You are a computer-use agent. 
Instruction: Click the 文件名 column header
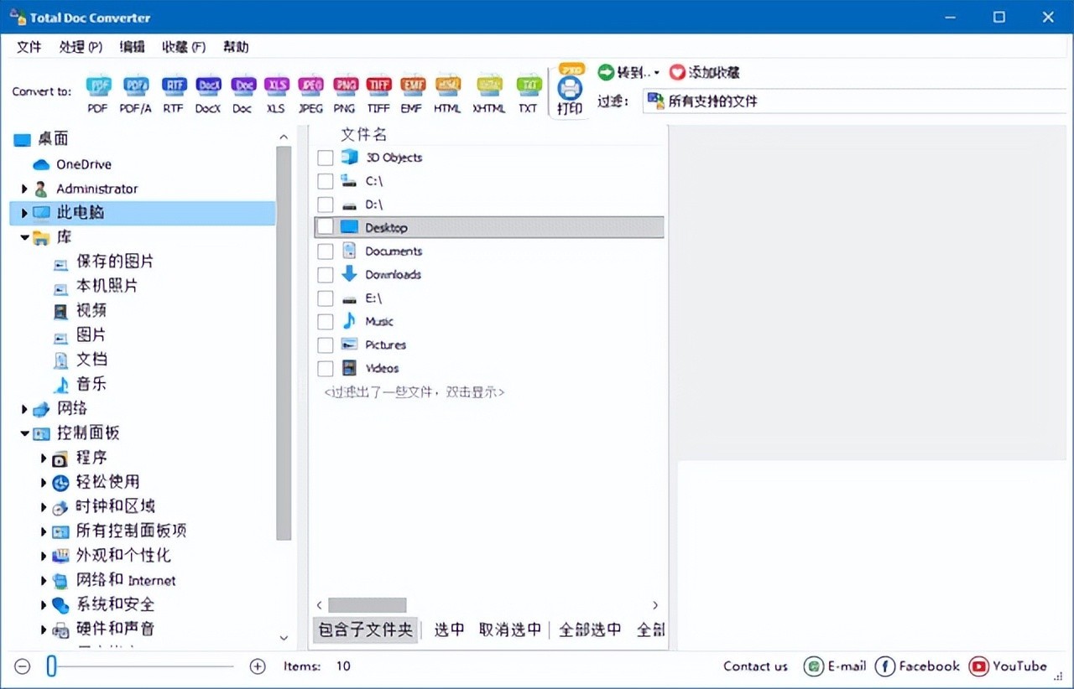point(363,134)
